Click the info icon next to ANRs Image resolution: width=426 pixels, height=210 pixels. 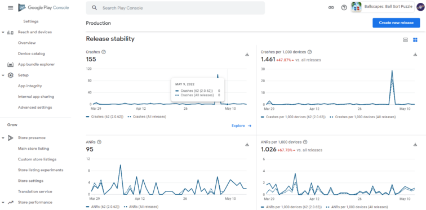[99, 142]
